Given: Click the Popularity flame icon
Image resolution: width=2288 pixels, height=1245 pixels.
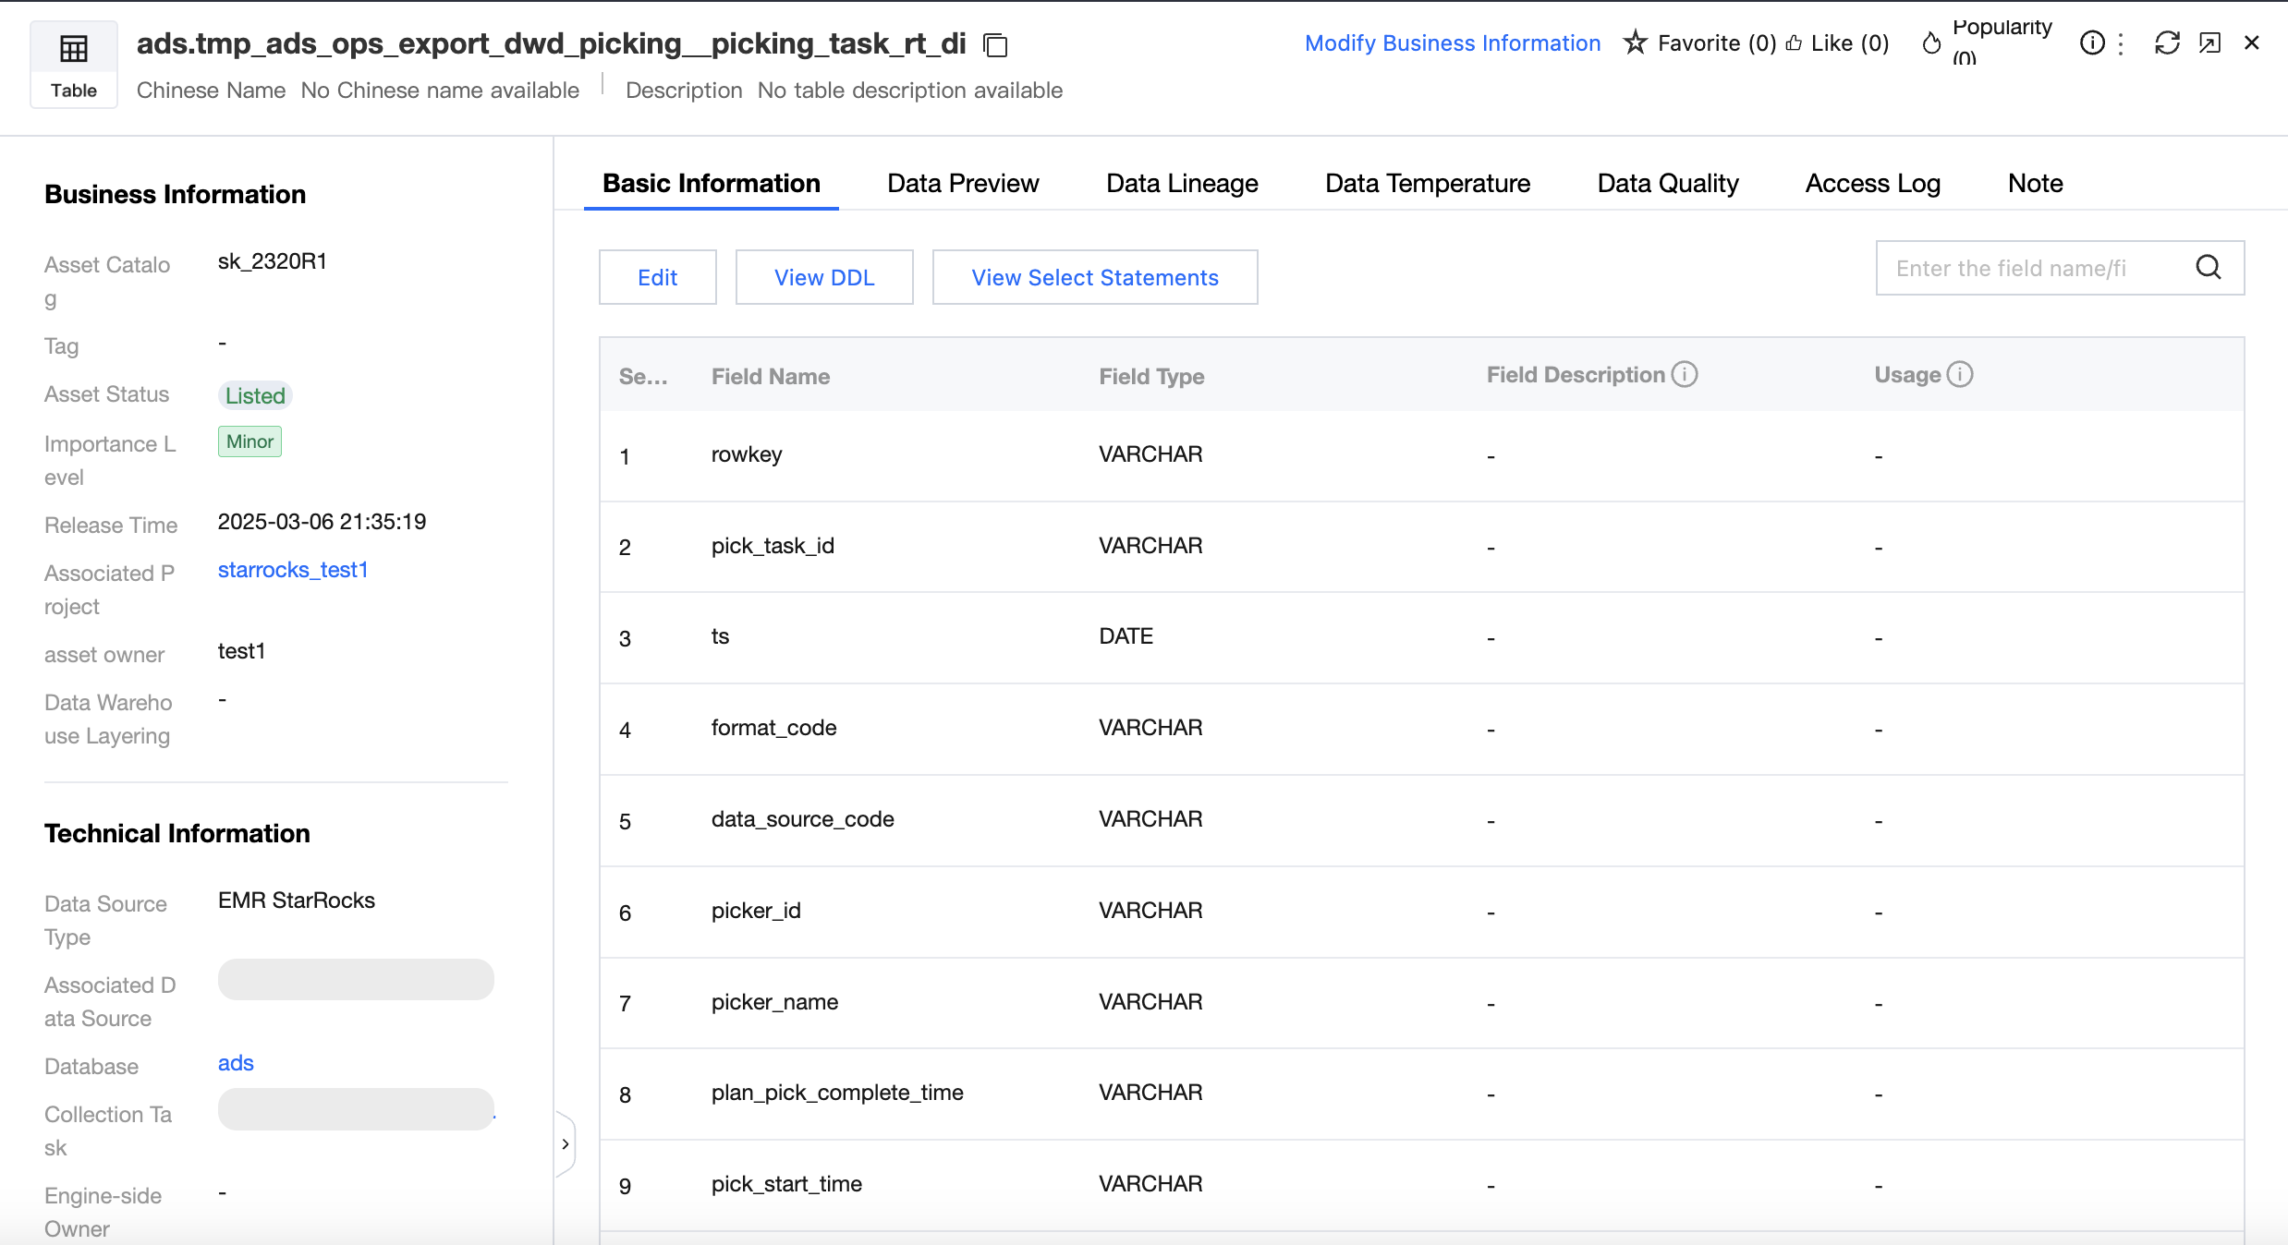Looking at the screenshot, I should pyautogui.click(x=1931, y=43).
